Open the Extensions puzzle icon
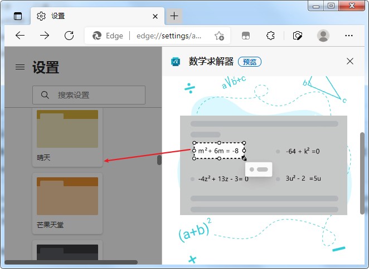369x269 pixels. tap(270, 36)
